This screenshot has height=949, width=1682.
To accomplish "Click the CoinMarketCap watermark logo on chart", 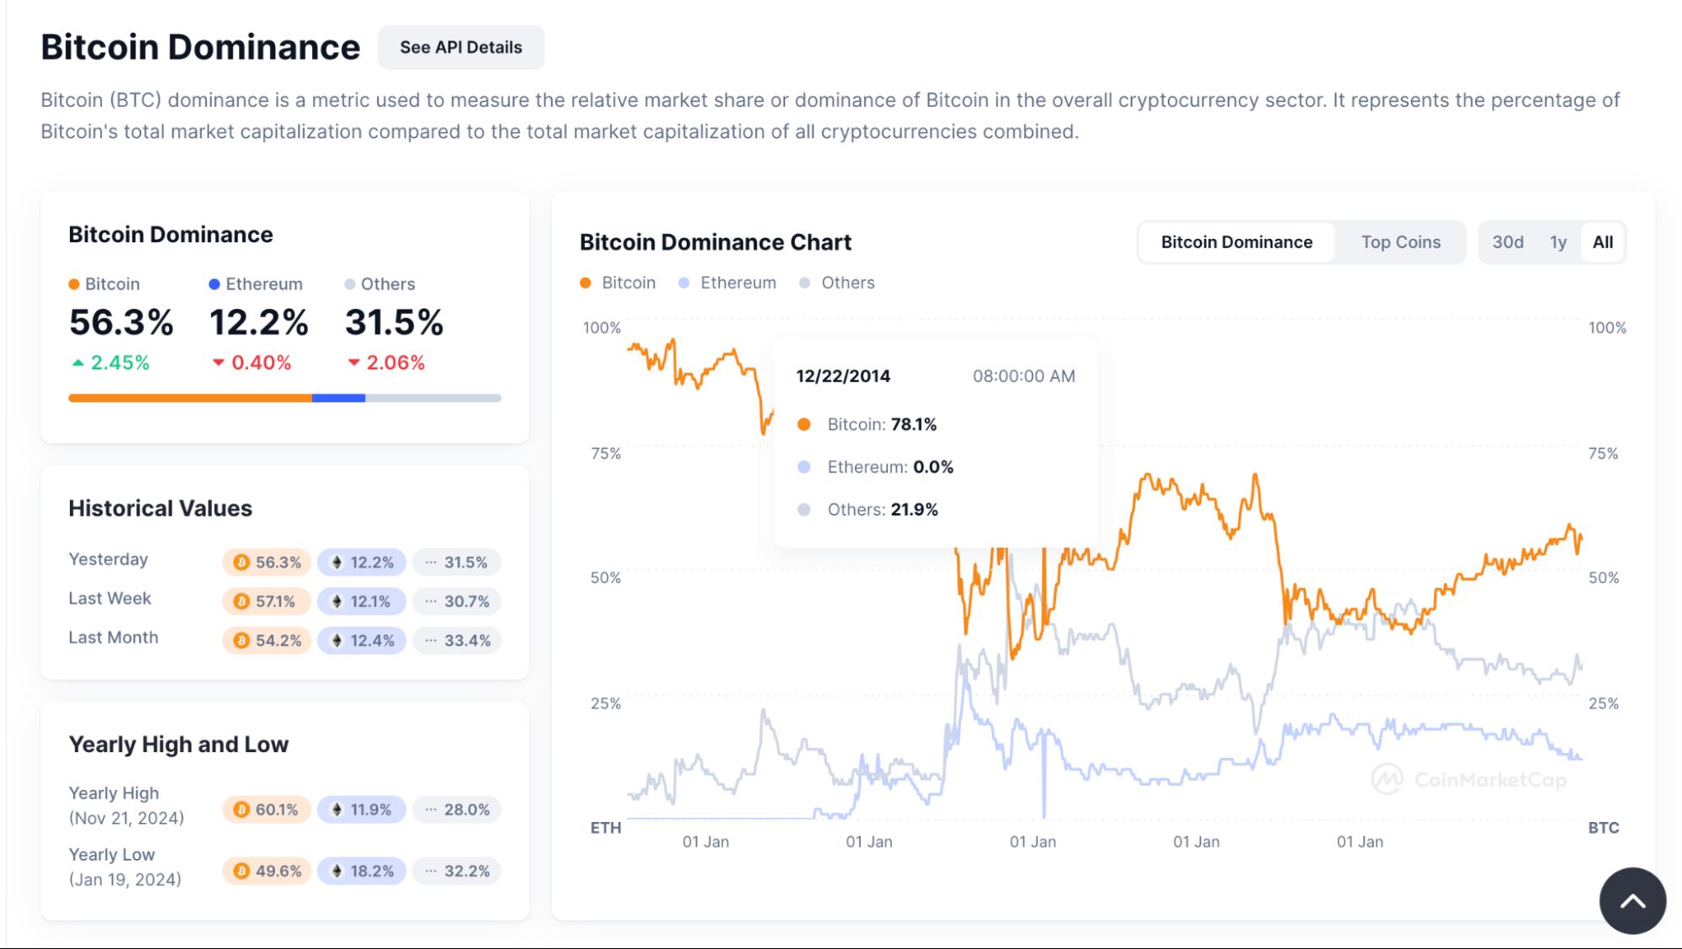I will click(x=1387, y=780).
